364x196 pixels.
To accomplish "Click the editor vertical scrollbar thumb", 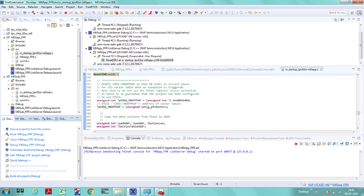I will click(x=358, y=113).
